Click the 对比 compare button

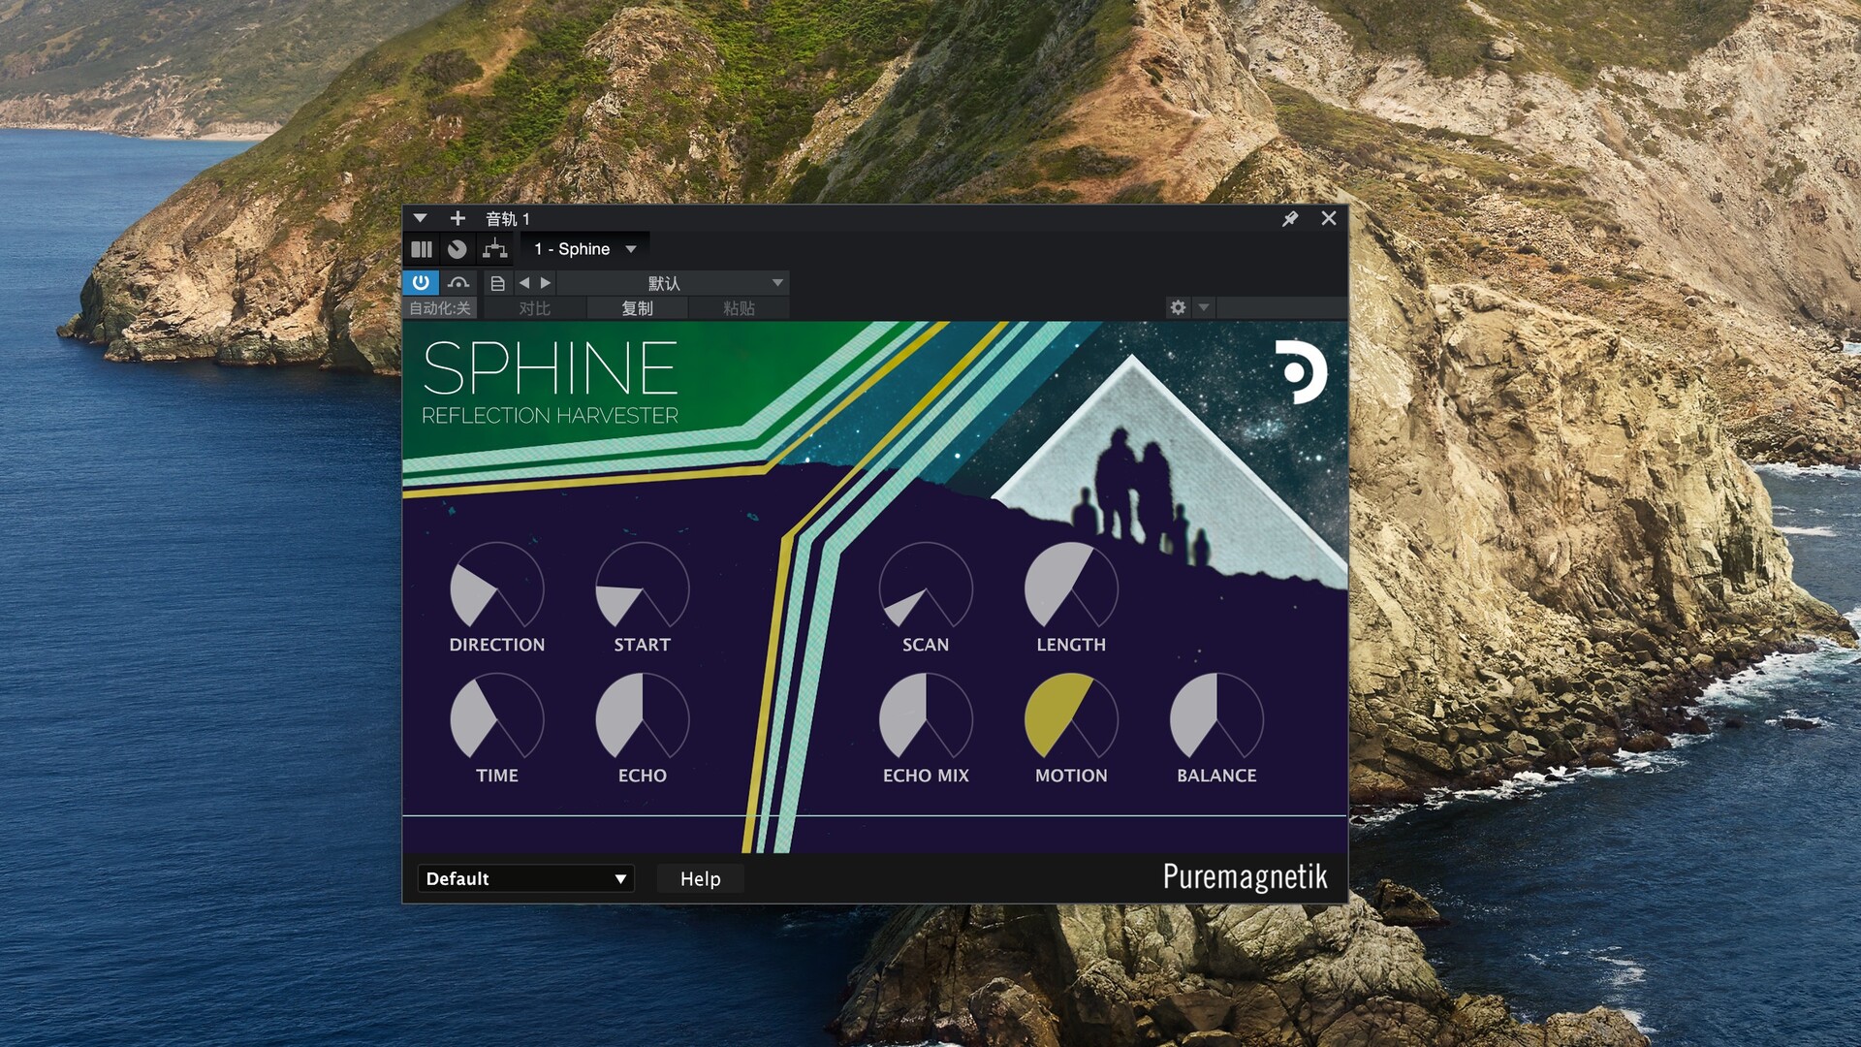534,308
